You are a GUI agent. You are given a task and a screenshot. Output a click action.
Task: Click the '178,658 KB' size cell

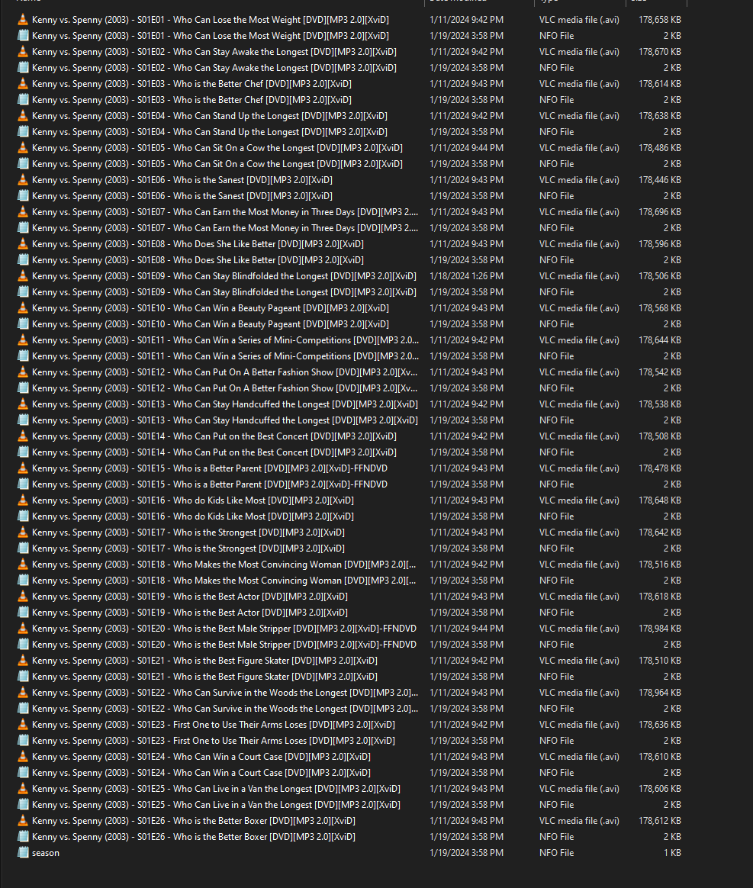660,19
